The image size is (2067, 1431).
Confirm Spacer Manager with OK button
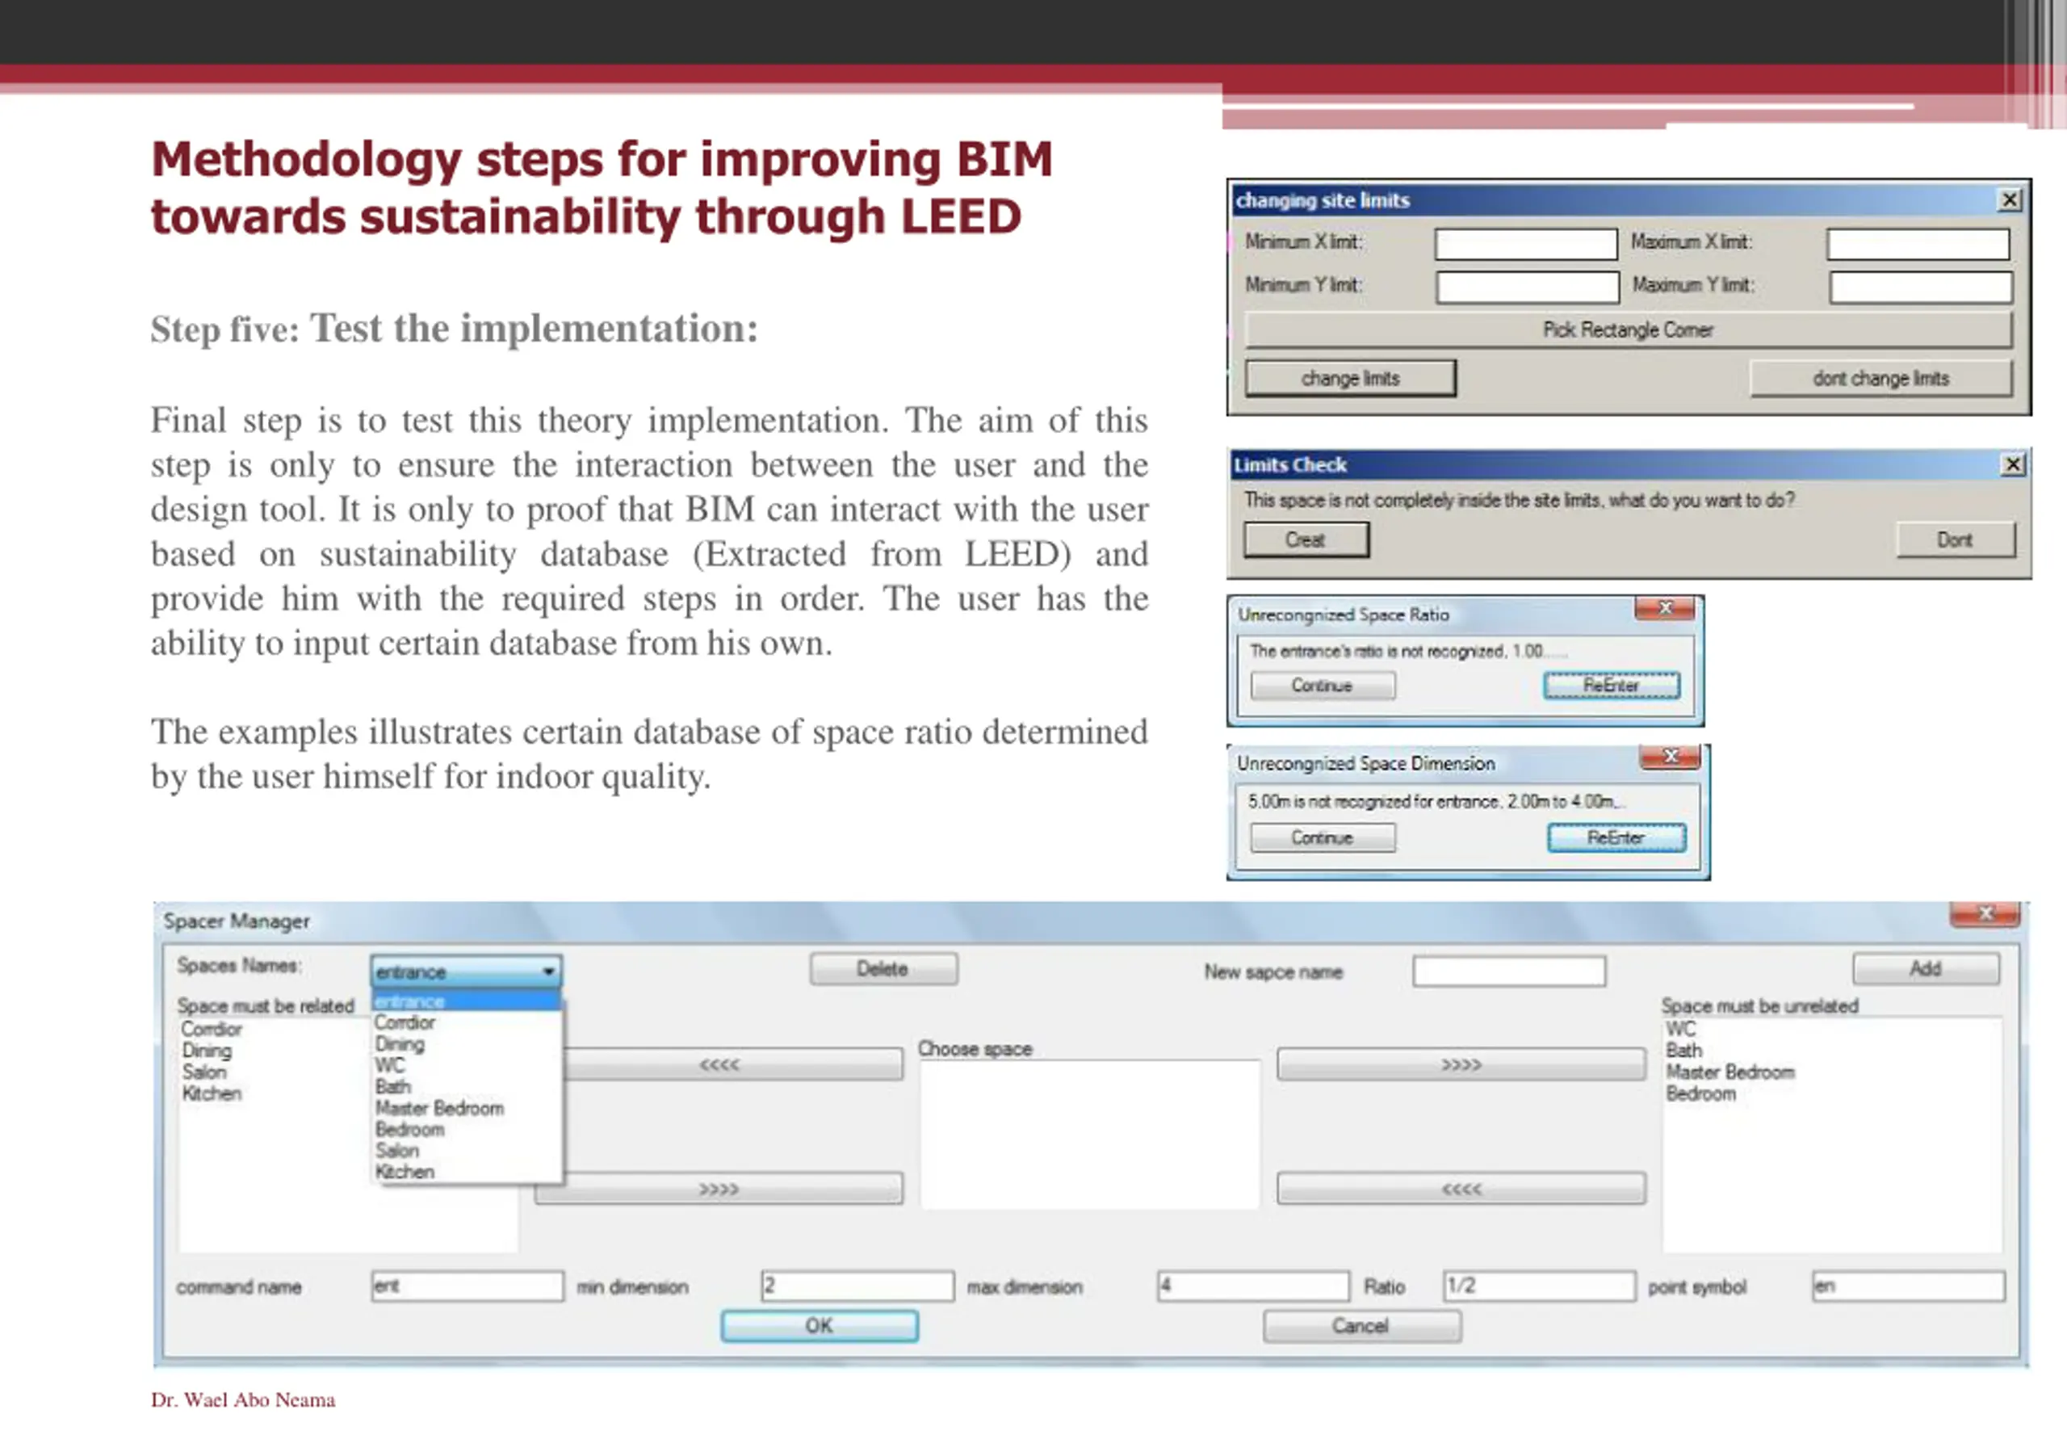click(820, 1326)
